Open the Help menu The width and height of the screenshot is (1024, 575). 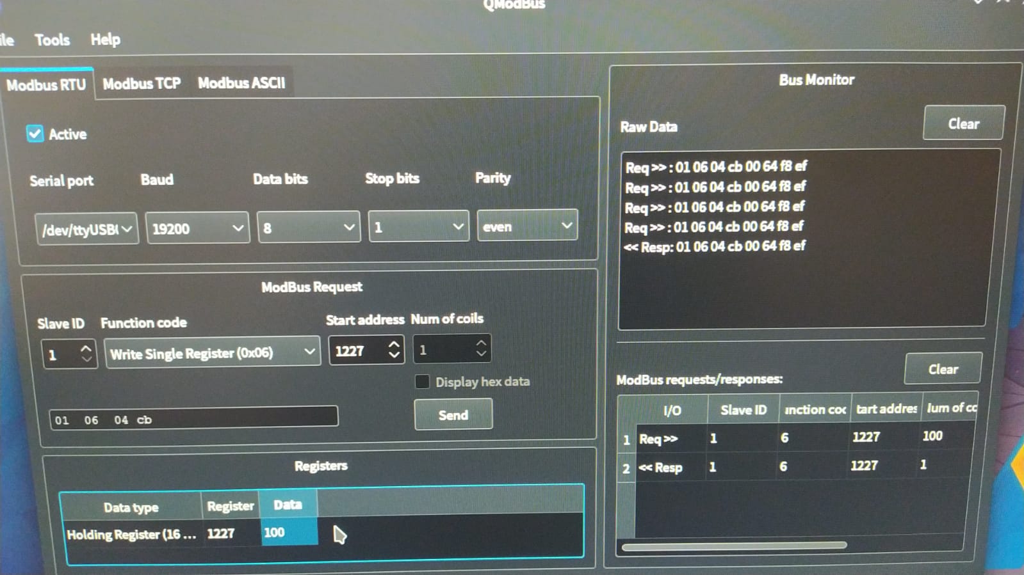pos(105,40)
